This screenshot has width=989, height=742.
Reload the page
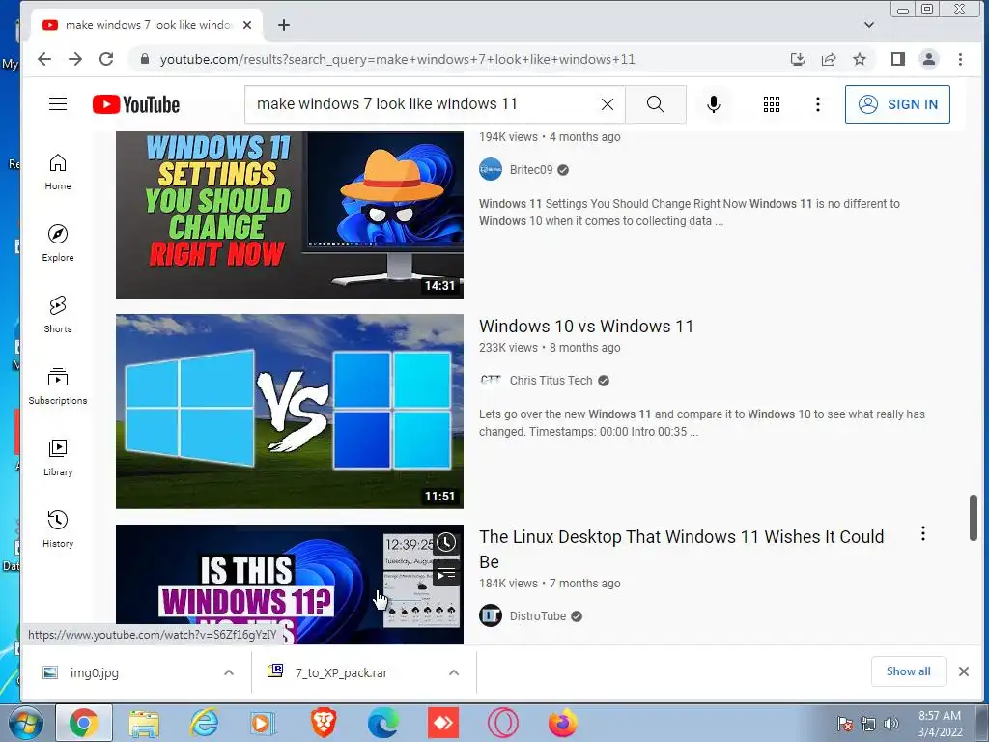tap(106, 59)
